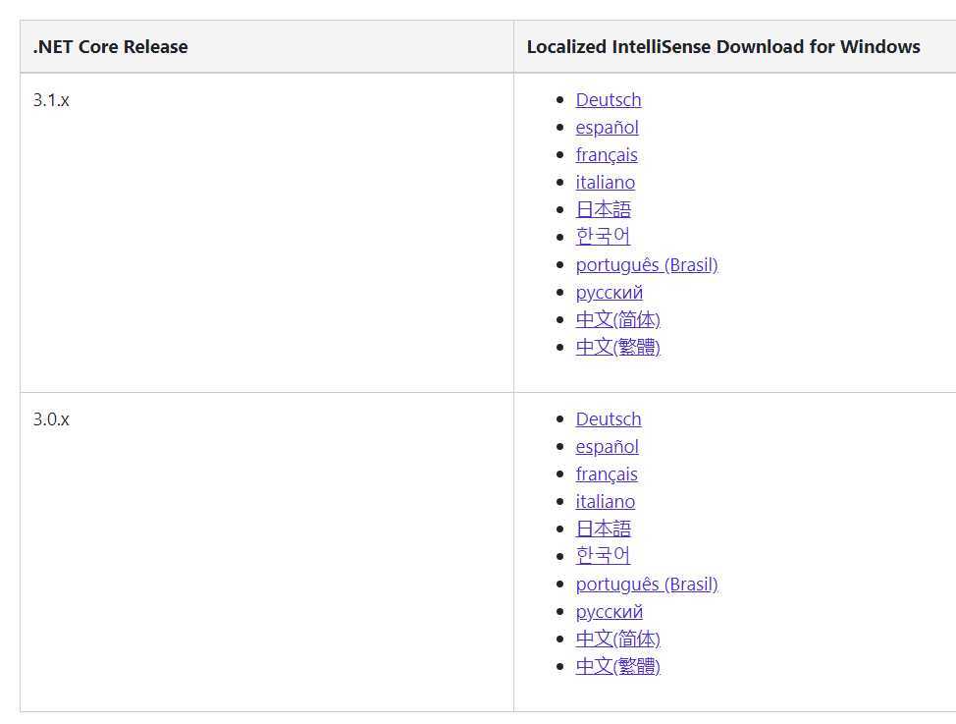
Task: Open the Deutsch download for 3.0.x
Action: tap(608, 418)
